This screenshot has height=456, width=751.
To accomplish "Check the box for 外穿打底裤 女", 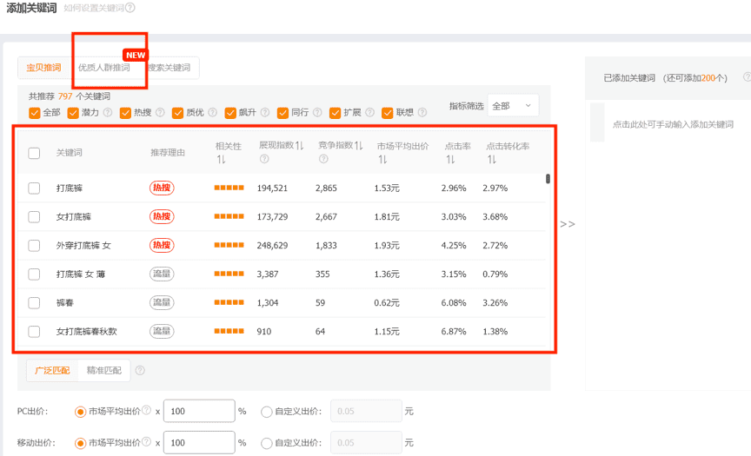I will pos(34,246).
